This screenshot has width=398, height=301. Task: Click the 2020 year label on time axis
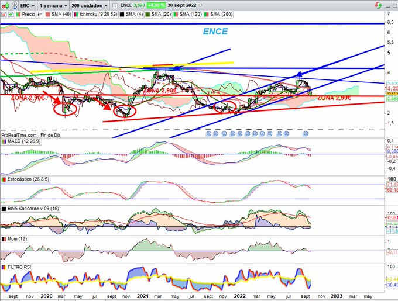46,296
